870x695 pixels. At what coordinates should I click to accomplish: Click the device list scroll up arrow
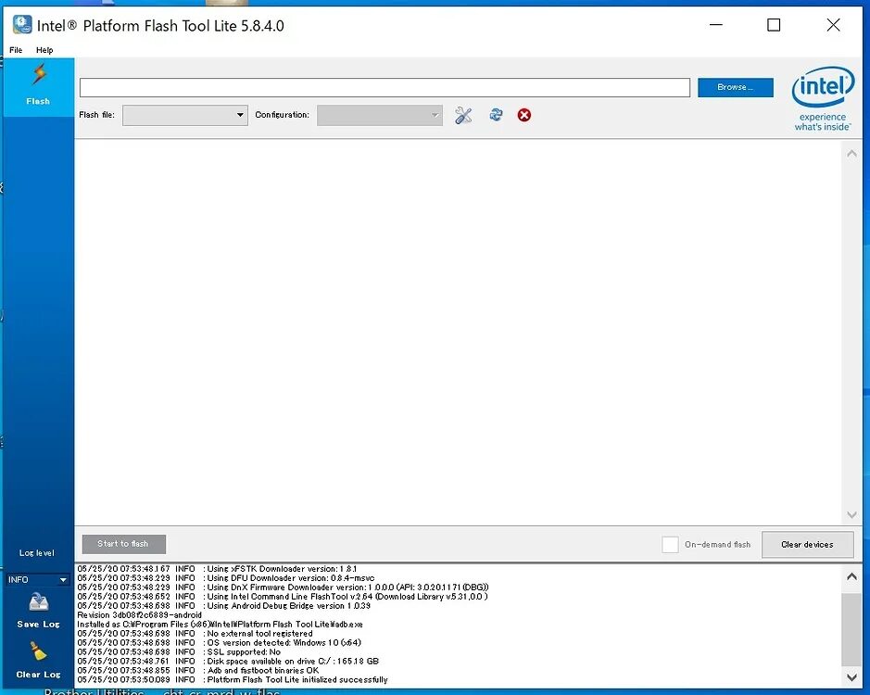click(x=851, y=153)
